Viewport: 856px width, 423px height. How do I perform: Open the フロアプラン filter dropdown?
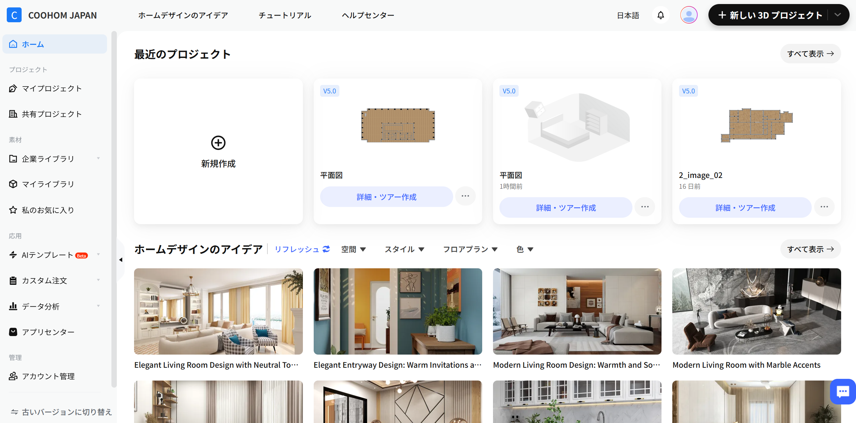(470, 249)
